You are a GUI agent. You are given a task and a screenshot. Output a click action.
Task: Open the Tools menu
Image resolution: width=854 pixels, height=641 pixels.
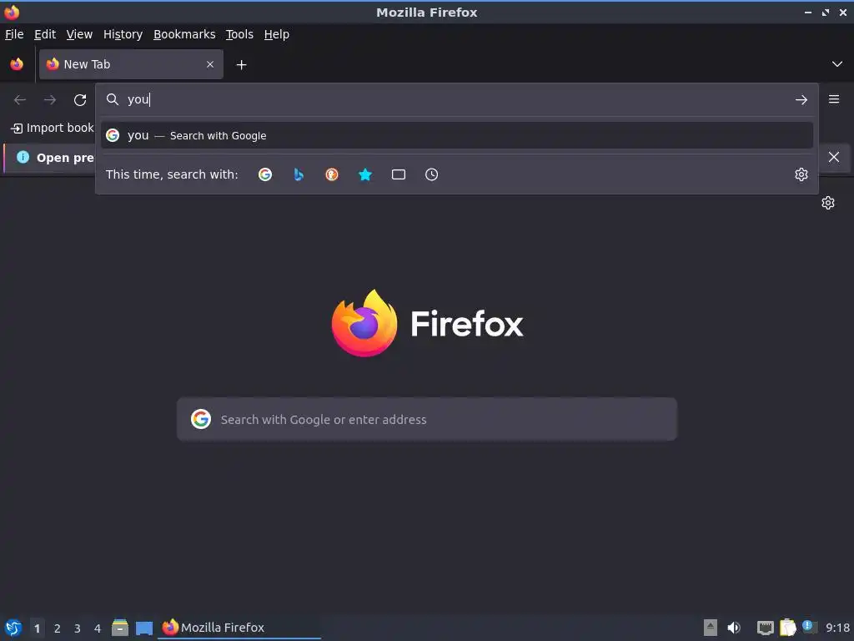point(239,34)
